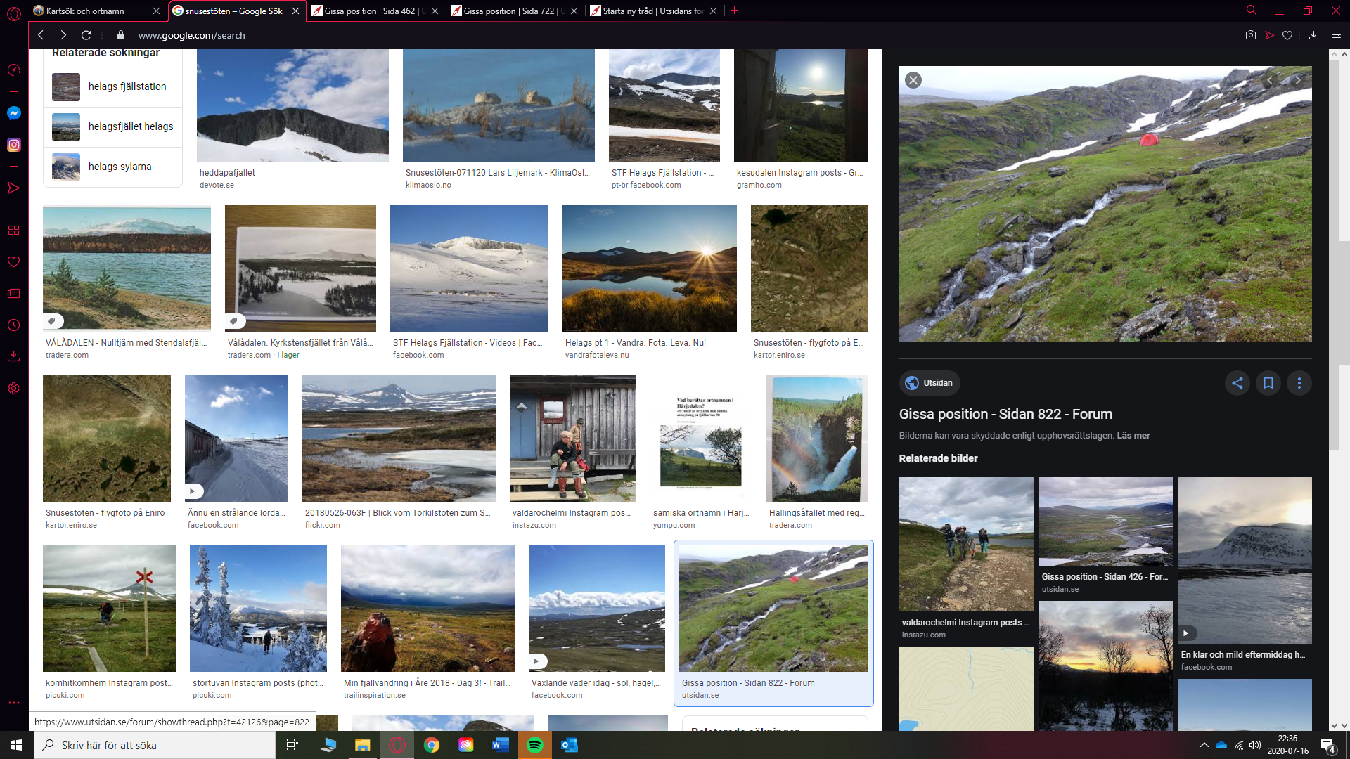Viewport: 1350px width, 759px height.
Task: Open Word from taskbar
Action: pyautogui.click(x=501, y=745)
